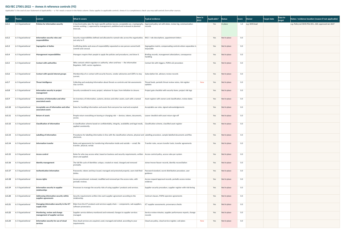Image resolution: width=345 pixels, height=233 pixels.
Task: Click the 'Identity management' control cell
Action: click(x=54, y=165)
